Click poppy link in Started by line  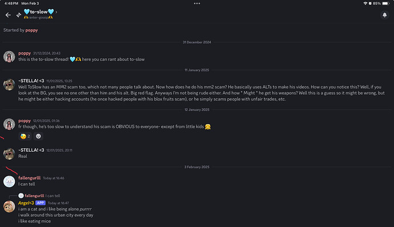click(x=31, y=30)
